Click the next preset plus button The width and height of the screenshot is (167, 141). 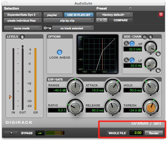coord(101,20)
